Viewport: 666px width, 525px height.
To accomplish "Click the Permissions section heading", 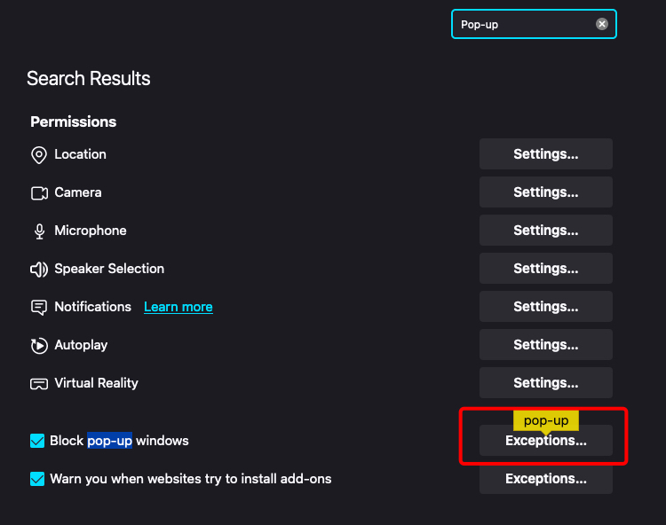I will pos(73,121).
